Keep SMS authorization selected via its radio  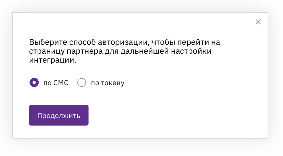(x=34, y=83)
